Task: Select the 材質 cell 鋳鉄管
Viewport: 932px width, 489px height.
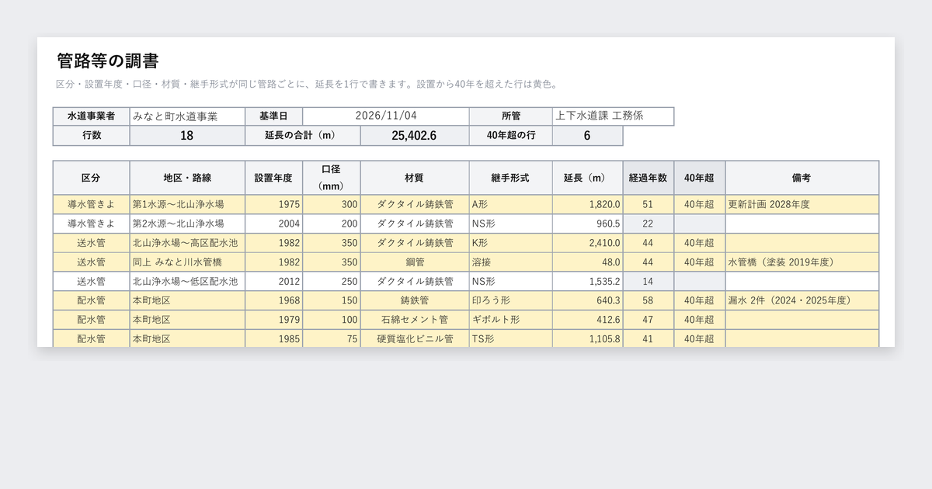Action: coord(415,300)
